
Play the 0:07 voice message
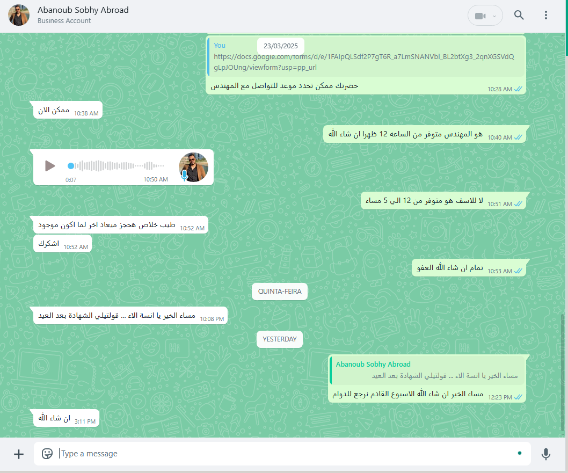point(50,166)
